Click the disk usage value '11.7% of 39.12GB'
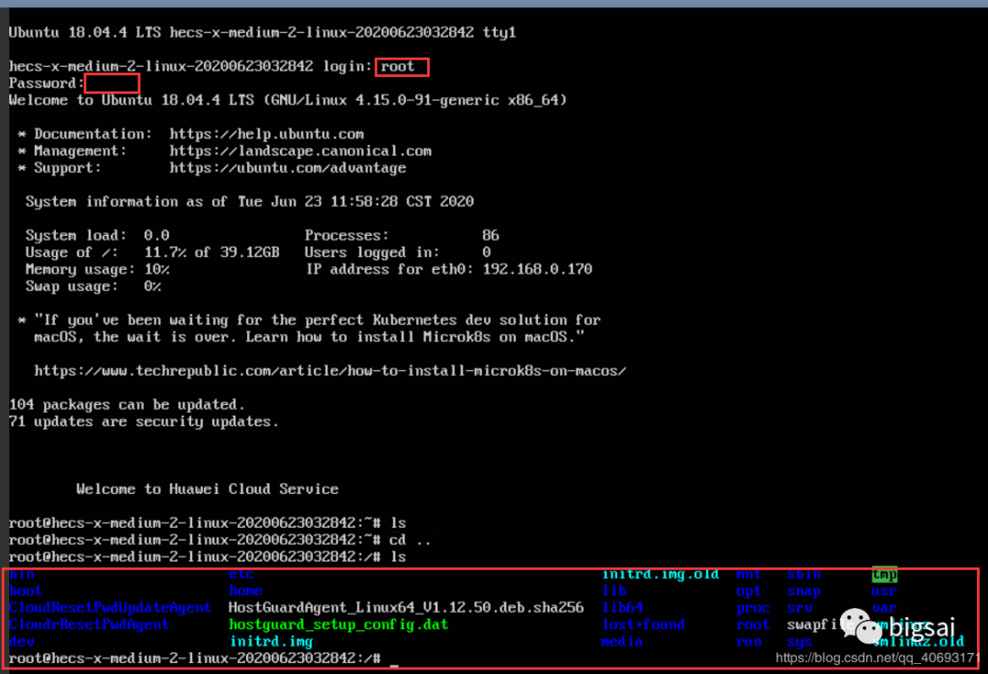The width and height of the screenshot is (988, 674). click(211, 252)
